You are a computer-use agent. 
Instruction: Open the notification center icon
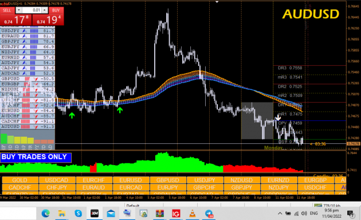(x=351, y=214)
